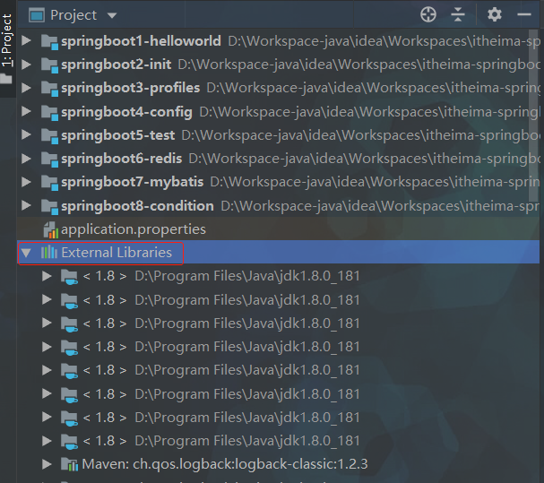Image resolution: width=544 pixels, height=483 pixels.
Task: Open the Project panel settings gear
Action: click(x=495, y=14)
